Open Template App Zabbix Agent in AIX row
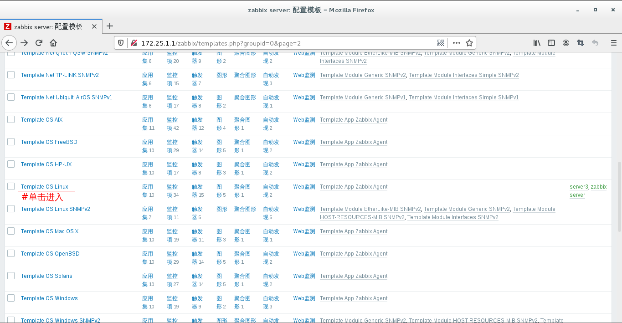The height and width of the screenshot is (323, 622). click(354, 120)
